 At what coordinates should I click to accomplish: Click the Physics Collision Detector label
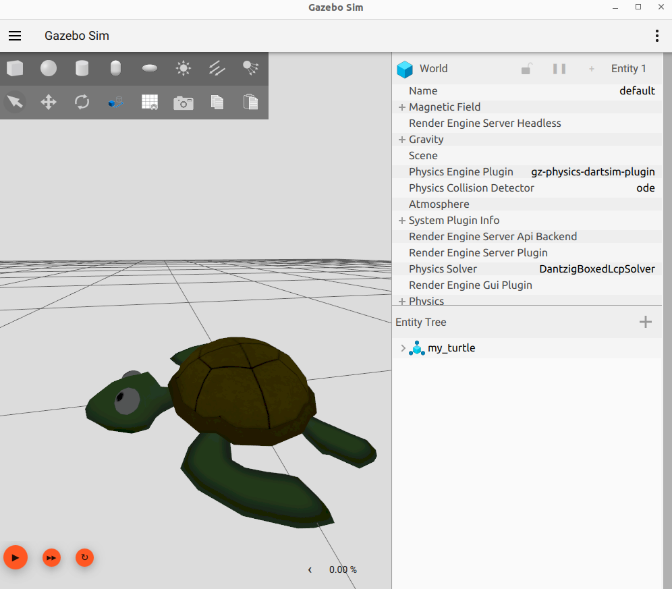(x=472, y=188)
